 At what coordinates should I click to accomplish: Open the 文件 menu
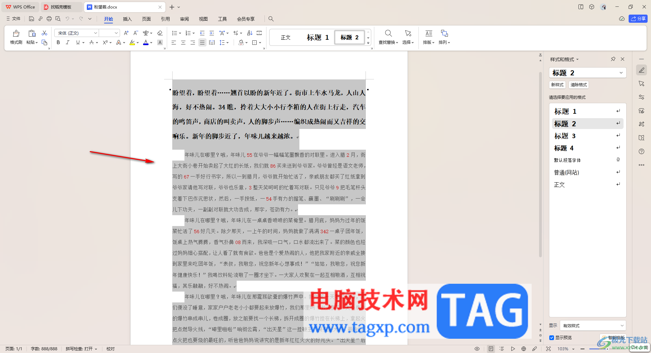[x=14, y=19]
